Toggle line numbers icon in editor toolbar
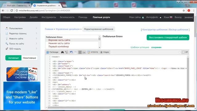Viewport: 197px width, 111px height. pos(80,52)
